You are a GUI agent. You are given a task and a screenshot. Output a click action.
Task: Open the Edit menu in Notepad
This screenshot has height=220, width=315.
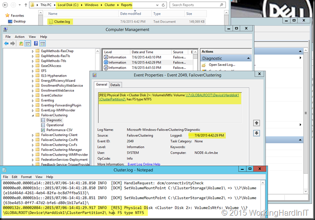pyautogui.click(x=15, y=177)
